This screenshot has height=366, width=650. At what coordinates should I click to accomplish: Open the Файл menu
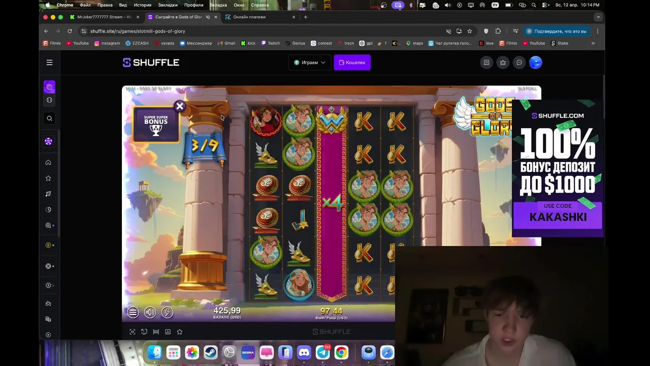[x=85, y=5]
